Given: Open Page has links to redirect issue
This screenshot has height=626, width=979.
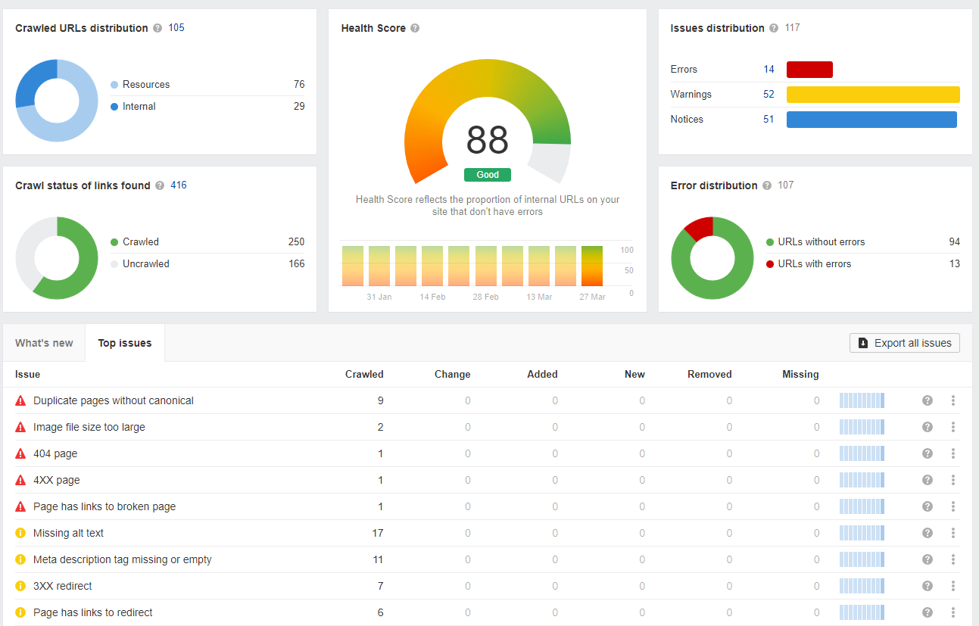Looking at the screenshot, I should click(93, 612).
